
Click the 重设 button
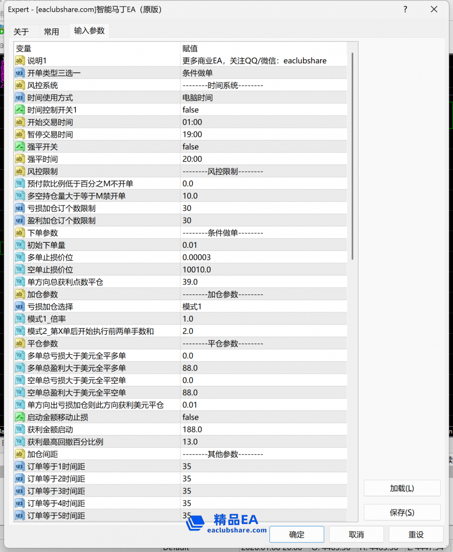(x=417, y=534)
